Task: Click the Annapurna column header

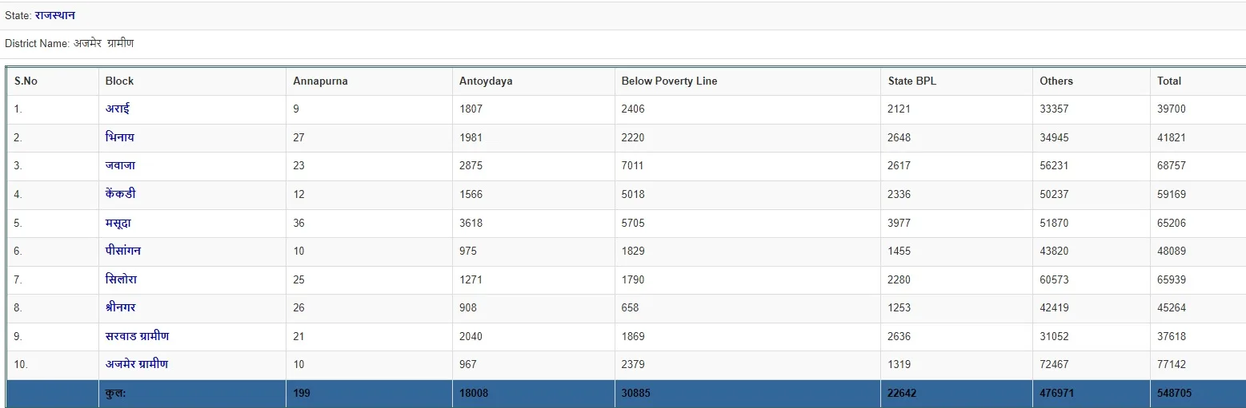Action: click(320, 81)
